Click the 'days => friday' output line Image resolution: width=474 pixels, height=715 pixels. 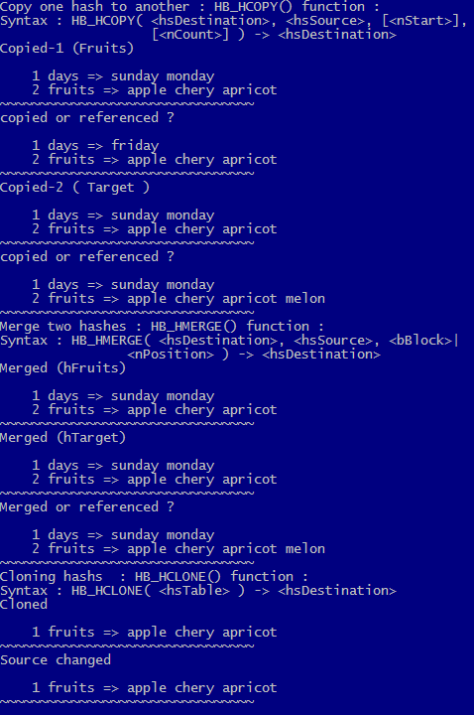[x=95, y=145]
